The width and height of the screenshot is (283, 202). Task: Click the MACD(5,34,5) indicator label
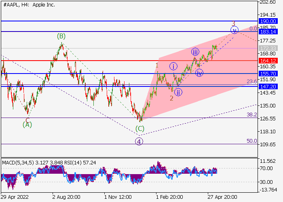(18, 163)
